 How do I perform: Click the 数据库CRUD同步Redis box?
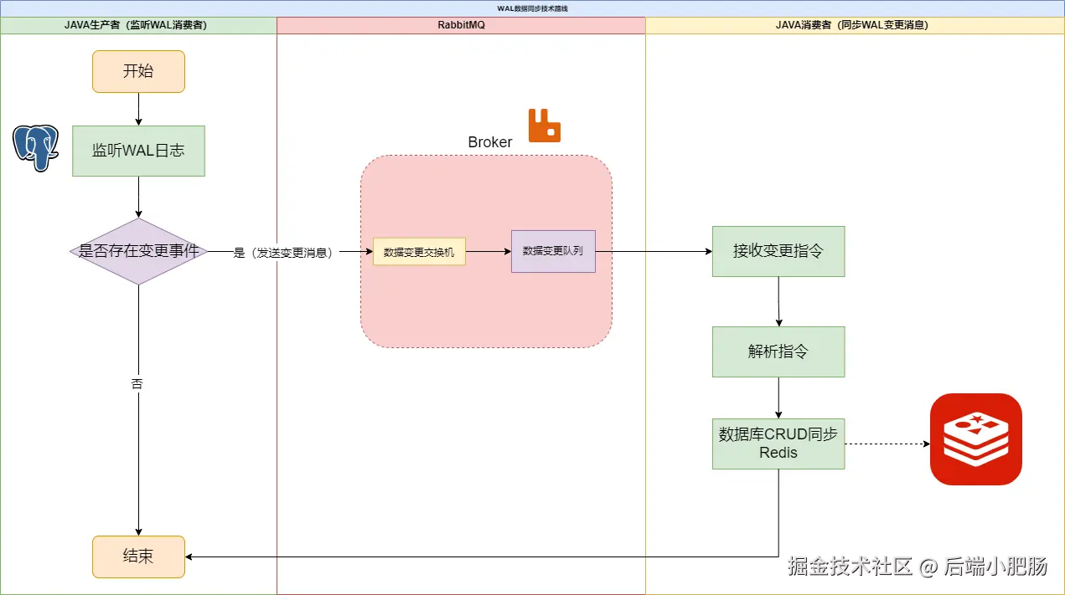pyautogui.click(x=778, y=444)
